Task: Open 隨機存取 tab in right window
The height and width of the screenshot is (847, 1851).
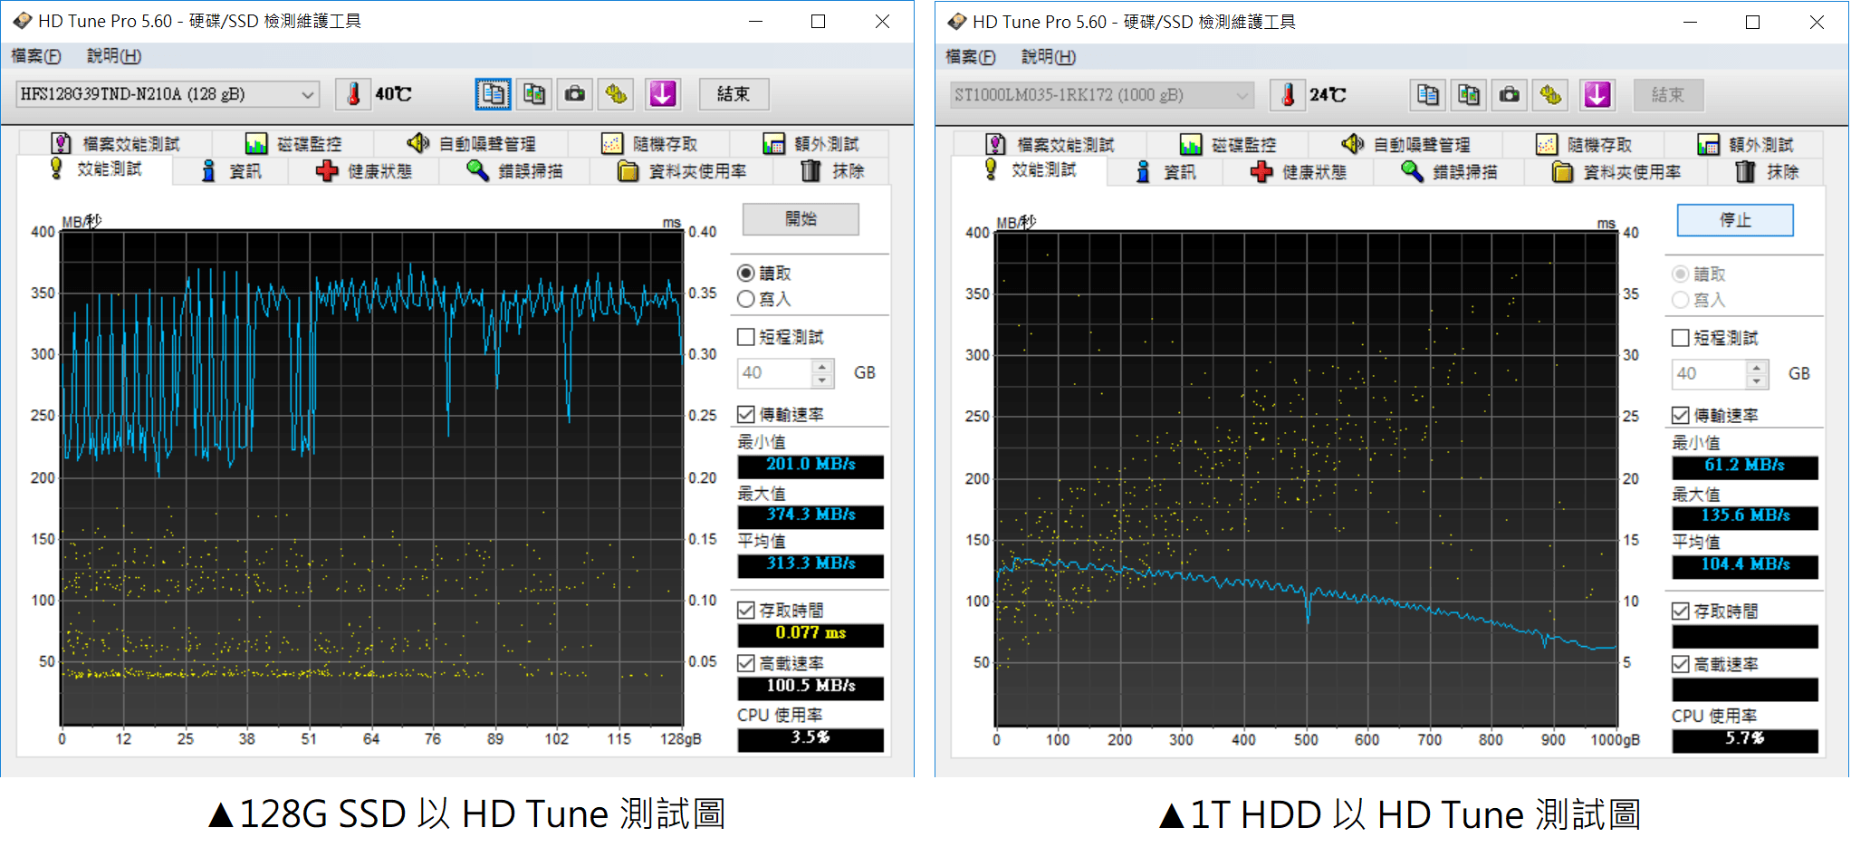Action: point(1585,145)
